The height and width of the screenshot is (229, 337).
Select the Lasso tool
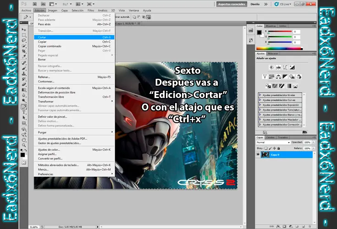pos(24,40)
